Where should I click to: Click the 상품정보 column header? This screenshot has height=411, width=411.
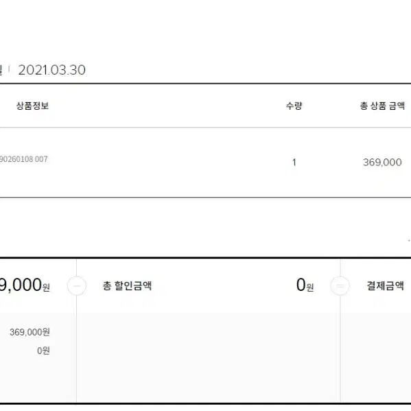click(32, 106)
